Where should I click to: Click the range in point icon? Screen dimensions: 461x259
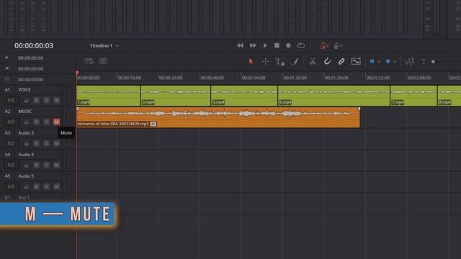point(6,58)
